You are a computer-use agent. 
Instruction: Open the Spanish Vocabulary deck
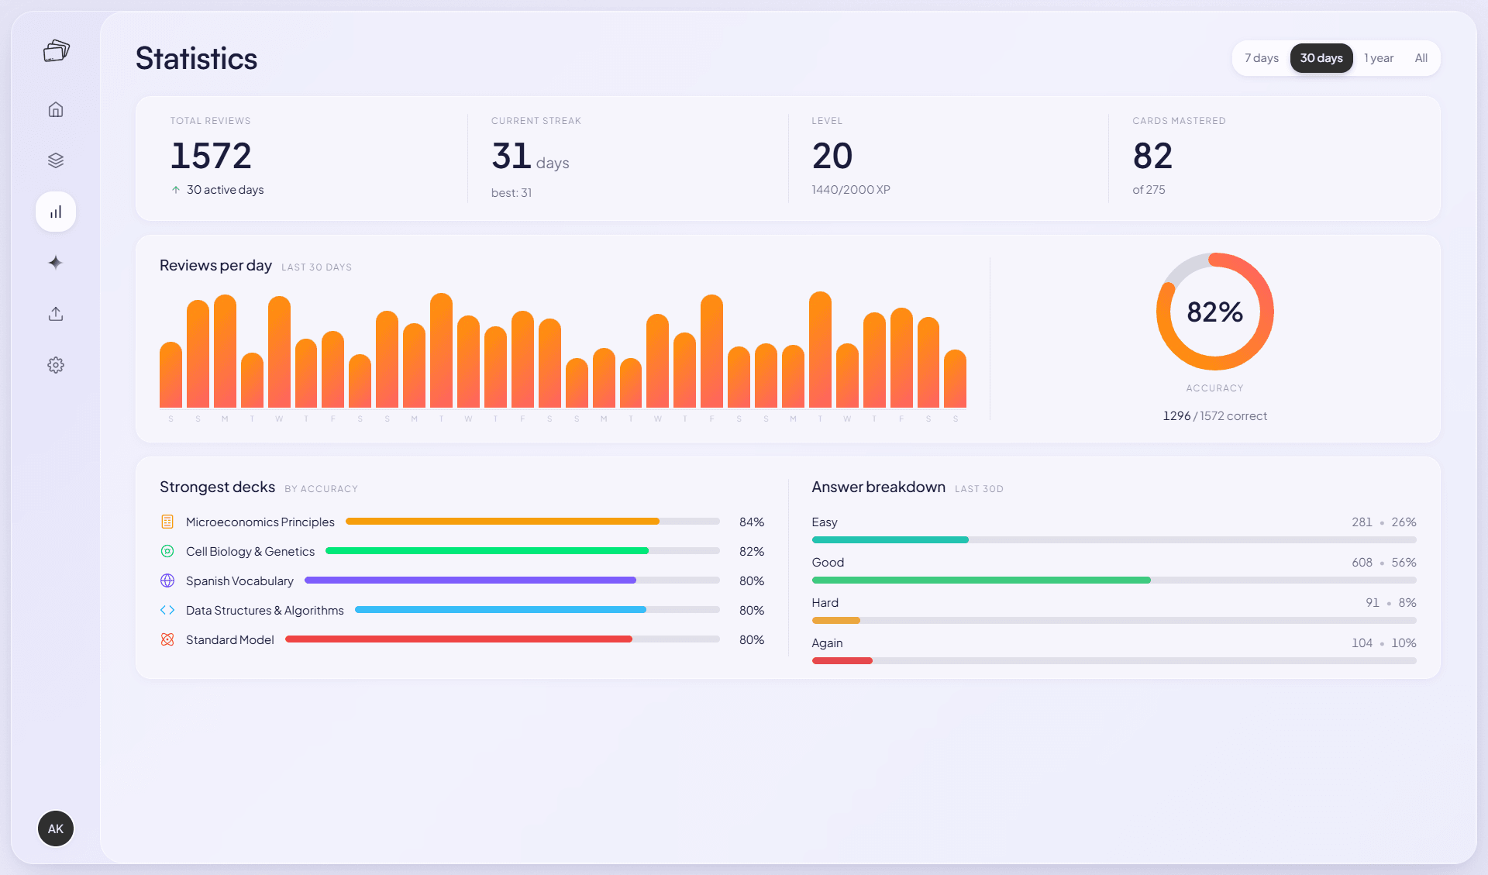(239, 580)
